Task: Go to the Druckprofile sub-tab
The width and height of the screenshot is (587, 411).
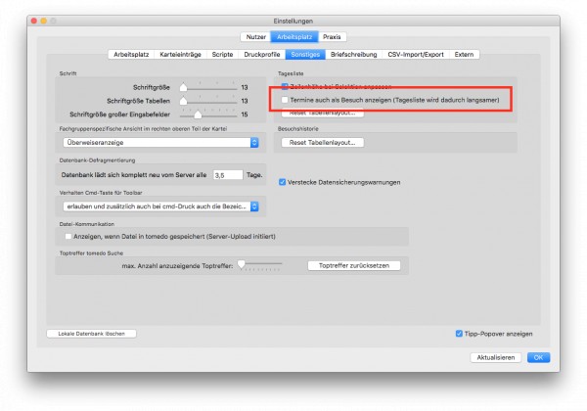Action: click(x=261, y=54)
